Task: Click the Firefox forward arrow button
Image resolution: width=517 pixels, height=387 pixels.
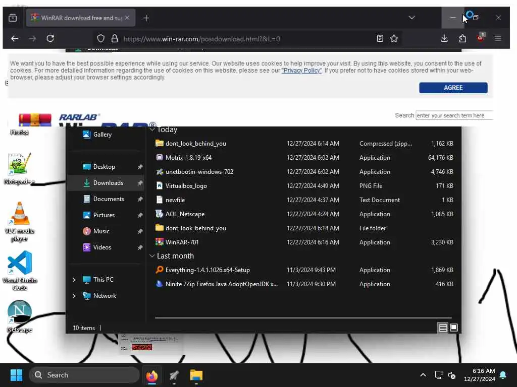Action: coord(32,38)
